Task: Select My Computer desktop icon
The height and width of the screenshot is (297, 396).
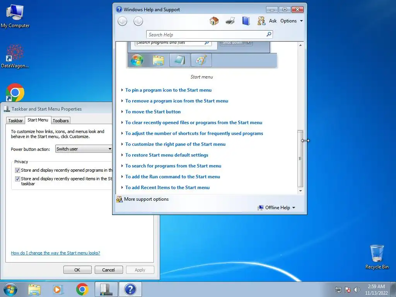Action: [15, 16]
